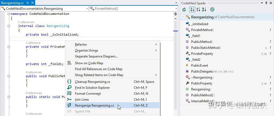The width and height of the screenshot is (274, 116).
Task: Collapse the Reorganizing node in Spade
Action: click(183, 17)
